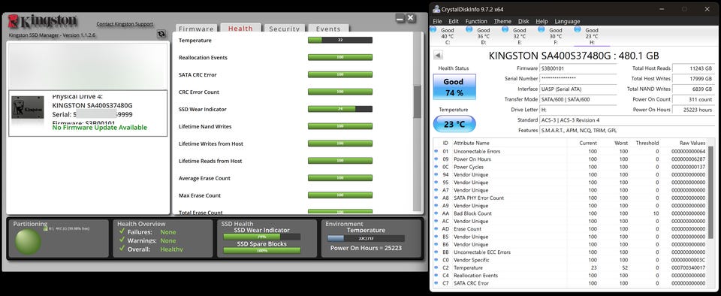The width and height of the screenshot is (721, 296).
Task: Open the Function menu
Action: [476, 21]
